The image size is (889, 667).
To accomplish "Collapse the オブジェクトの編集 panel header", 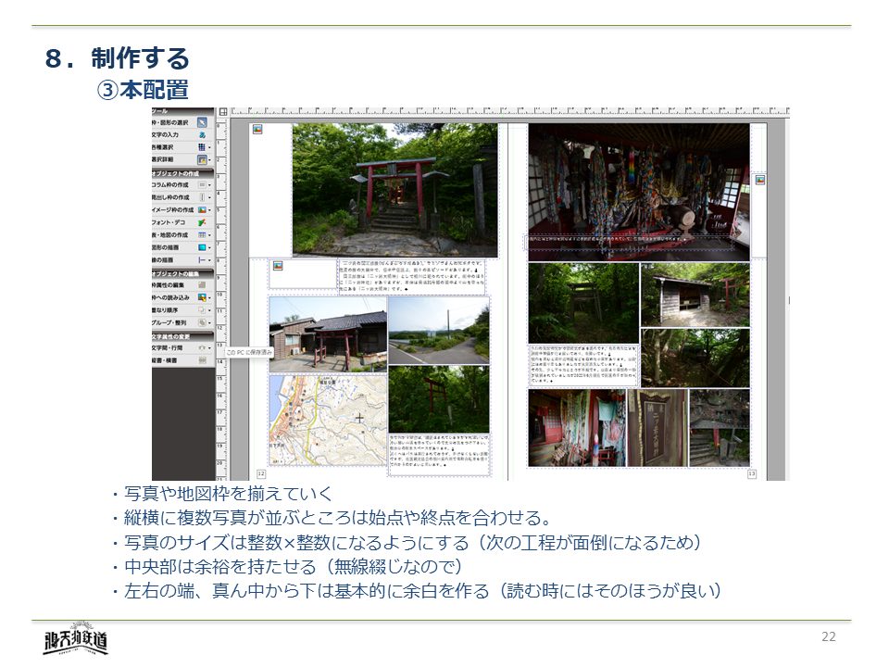I will (182, 272).
